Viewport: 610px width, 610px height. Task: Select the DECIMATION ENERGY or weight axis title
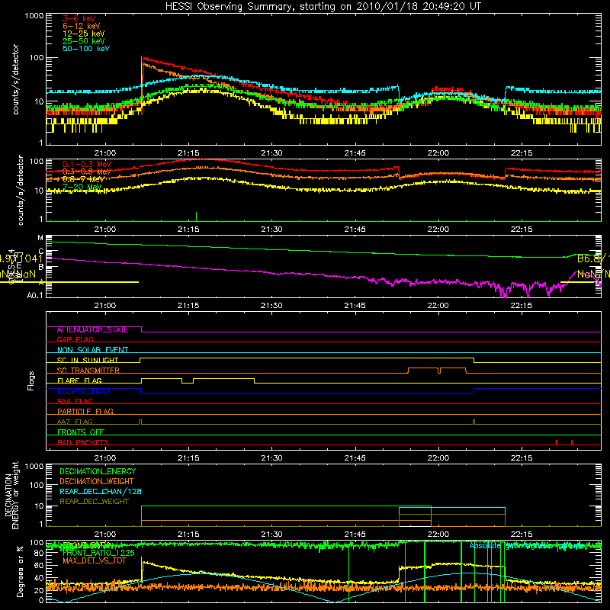[x=11, y=495]
